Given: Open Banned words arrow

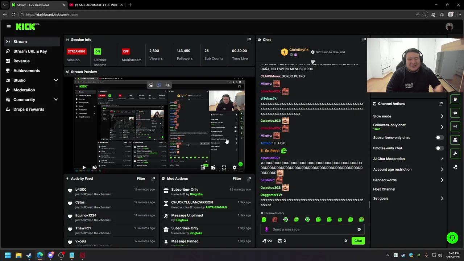Looking at the screenshot, I should point(442,180).
